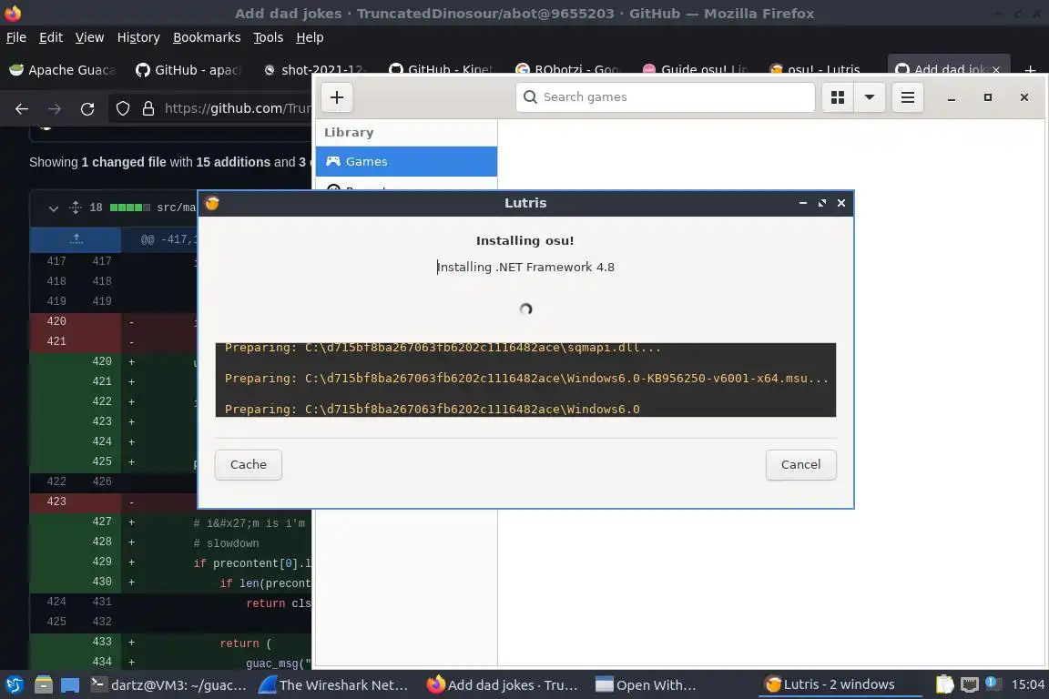Click diff line number 433

102,642
